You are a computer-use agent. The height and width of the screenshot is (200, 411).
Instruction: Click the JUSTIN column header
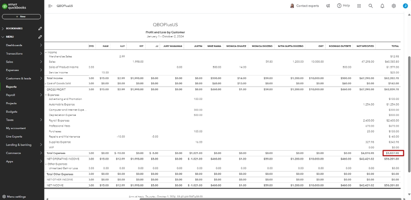[198, 46]
